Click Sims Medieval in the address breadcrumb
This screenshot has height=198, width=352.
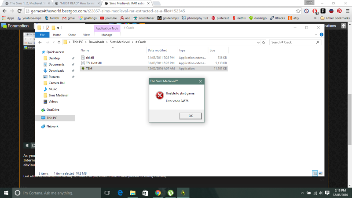[x=120, y=42]
